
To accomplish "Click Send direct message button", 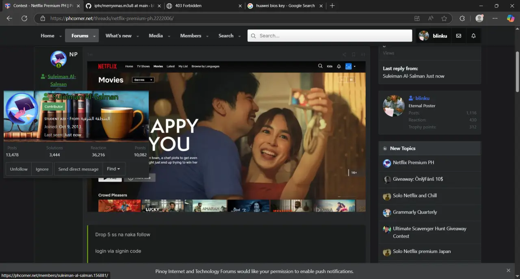I will [78, 169].
